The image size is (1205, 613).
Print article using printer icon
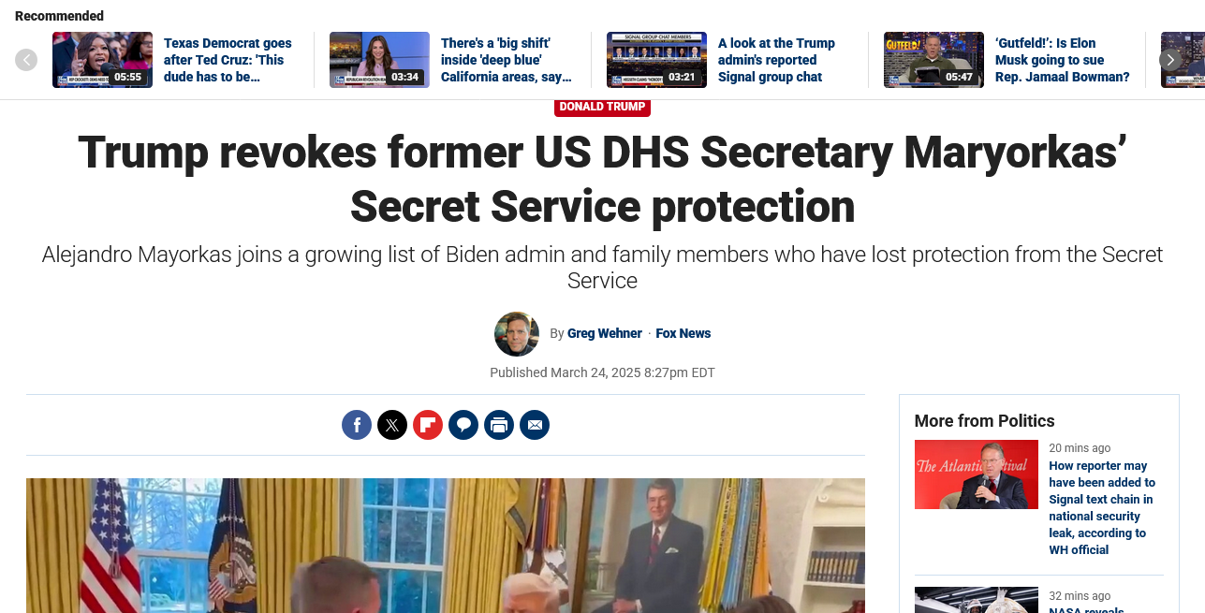click(x=499, y=425)
